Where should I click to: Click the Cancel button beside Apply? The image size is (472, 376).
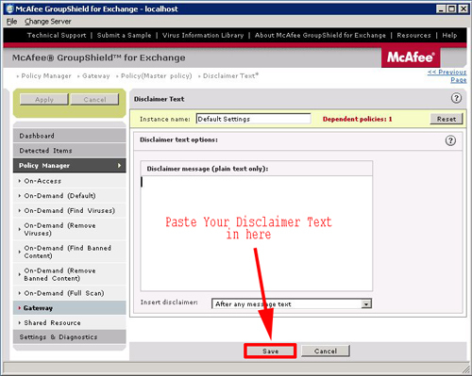tap(94, 99)
